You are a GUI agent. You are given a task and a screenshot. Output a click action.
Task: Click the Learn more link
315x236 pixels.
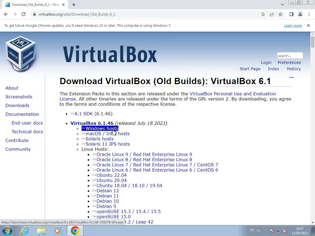[x=293, y=25]
